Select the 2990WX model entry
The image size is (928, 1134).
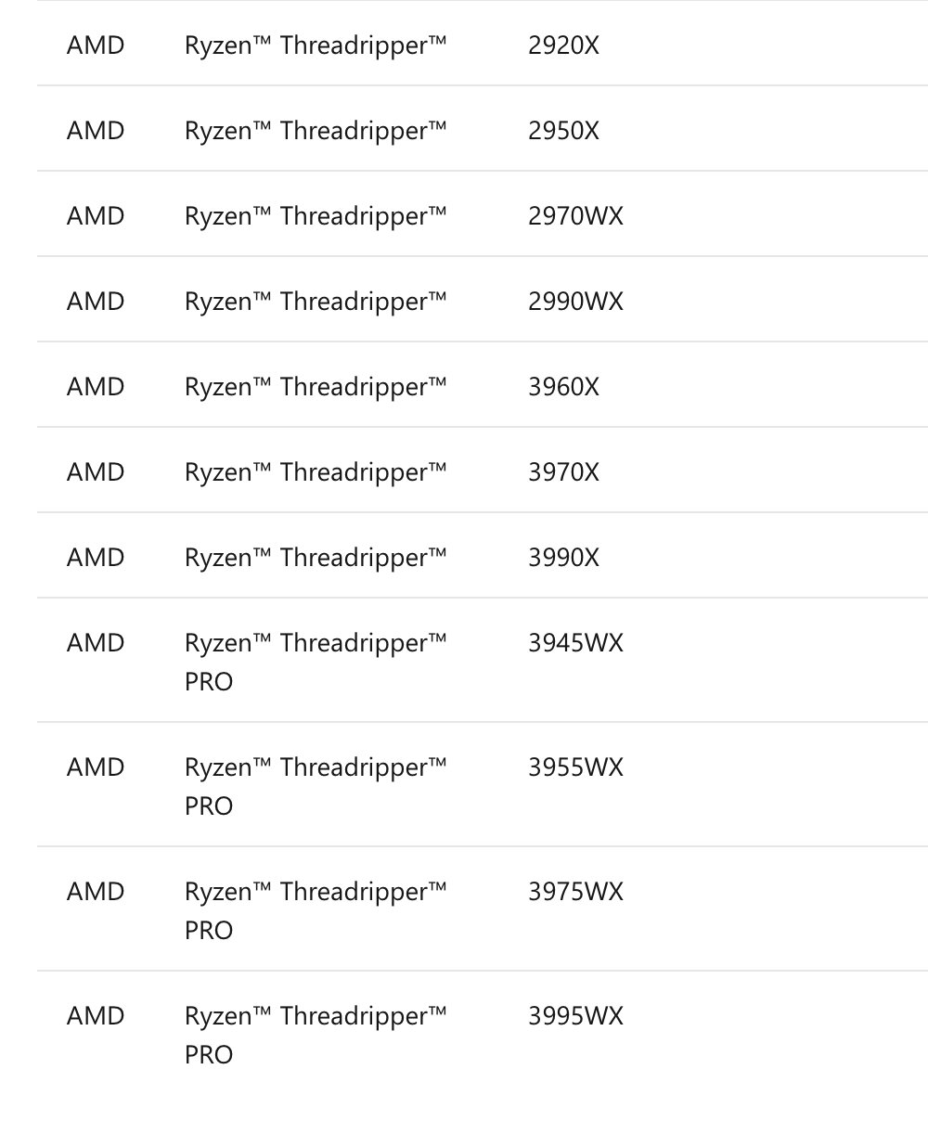[575, 301]
